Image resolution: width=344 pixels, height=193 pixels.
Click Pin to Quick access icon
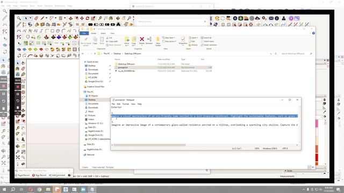(86, 39)
